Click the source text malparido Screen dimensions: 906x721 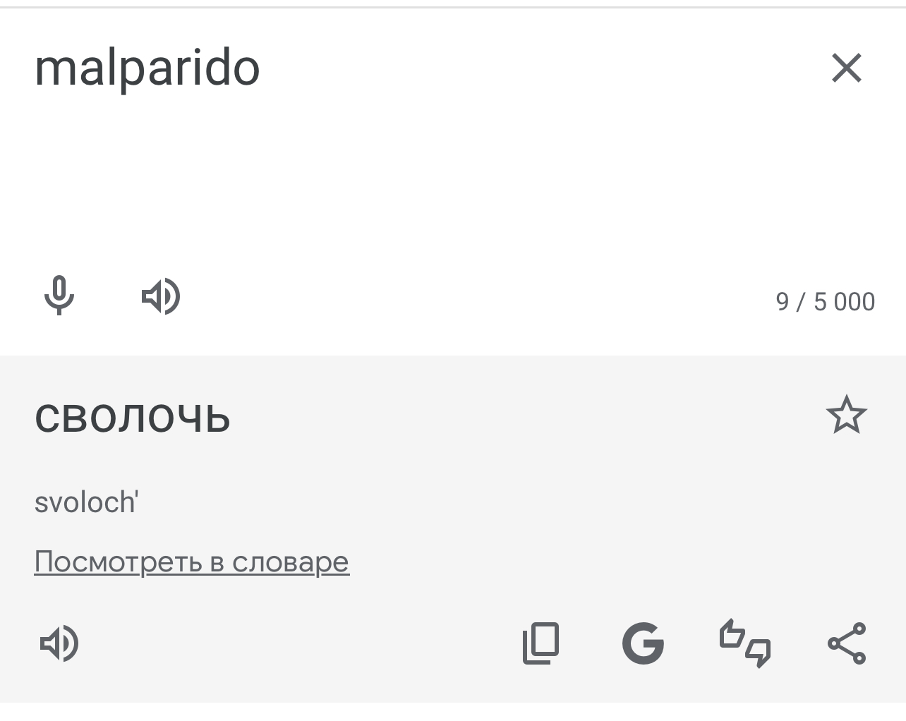coord(147,68)
